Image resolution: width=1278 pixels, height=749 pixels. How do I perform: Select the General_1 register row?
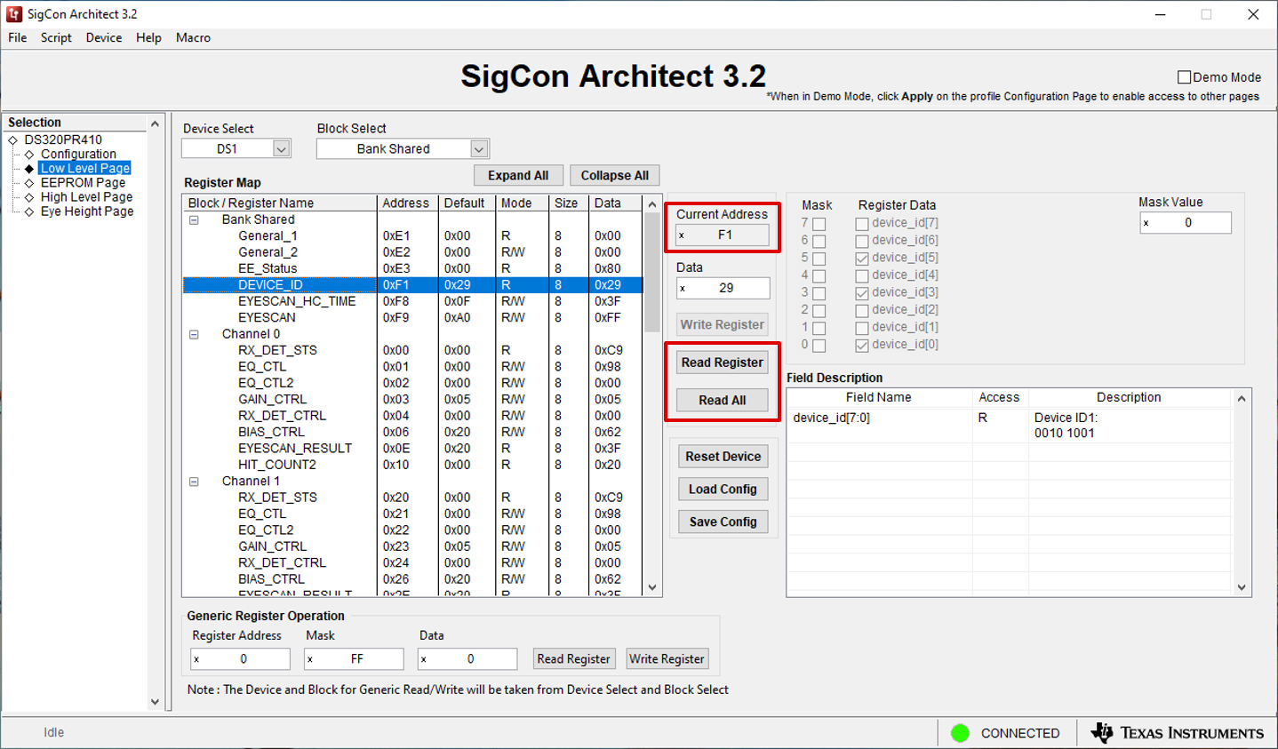(x=412, y=236)
